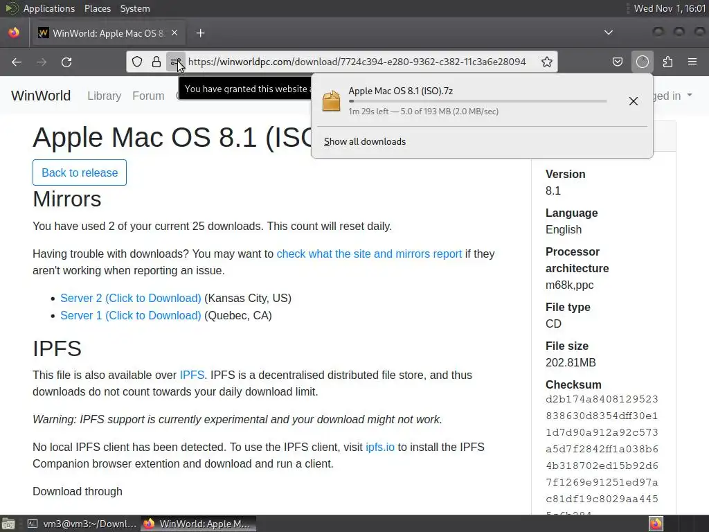Click the You have used 2 downloads text
This screenshot has height=532, width=709.
pos(212,227)
